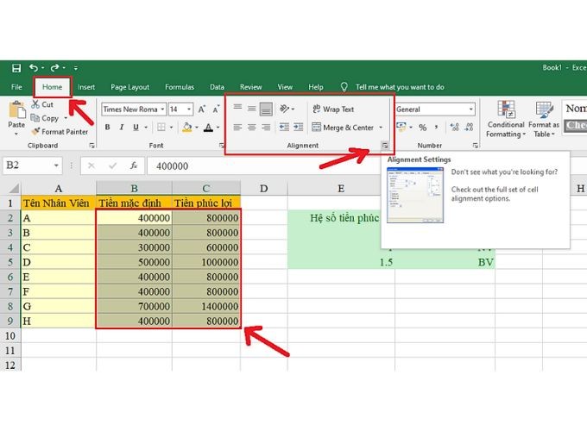Click the Percent Style icon
The height and width of the screenshot is (431, 587).
tap(423, 128)
